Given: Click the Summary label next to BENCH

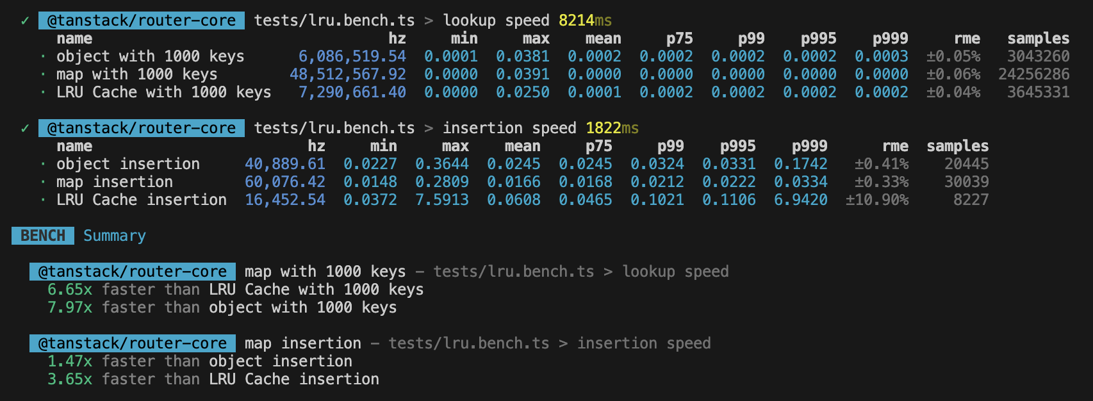Looking at the screenshot, I should (115, 236).
